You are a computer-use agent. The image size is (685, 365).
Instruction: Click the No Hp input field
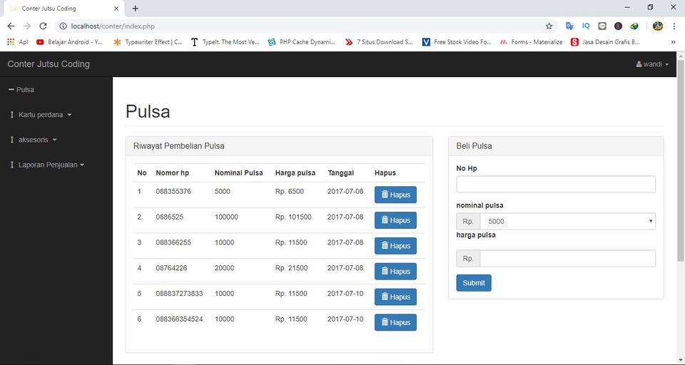click(556, 184)
